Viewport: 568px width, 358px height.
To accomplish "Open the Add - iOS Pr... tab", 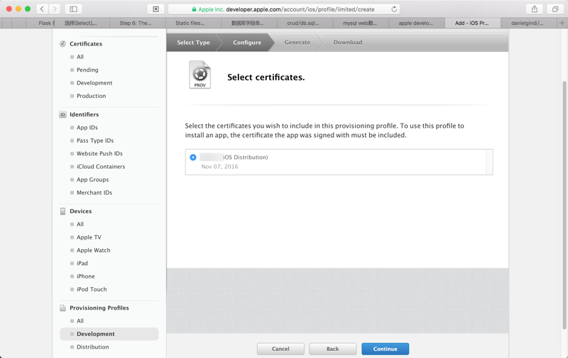I will click(471, 23).
